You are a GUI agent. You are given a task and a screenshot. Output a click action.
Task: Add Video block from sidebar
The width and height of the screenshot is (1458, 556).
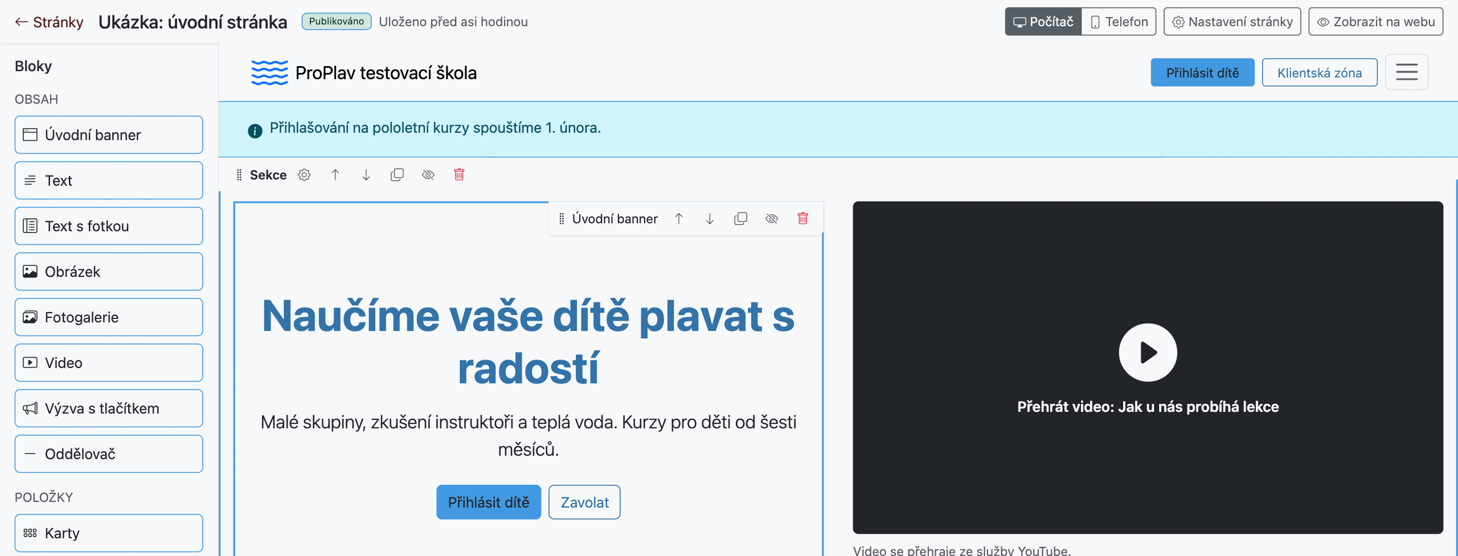109,363
